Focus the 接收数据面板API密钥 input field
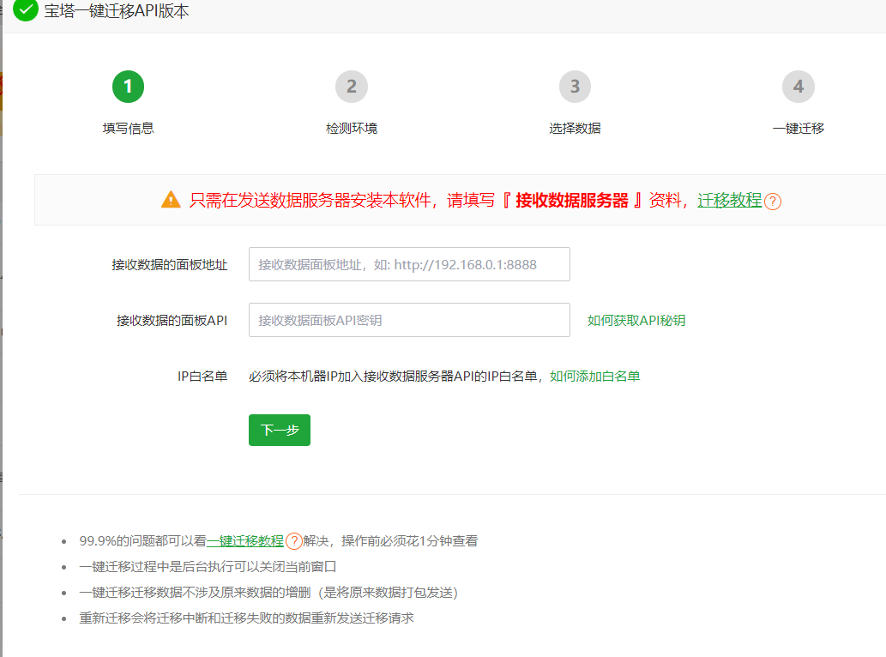Screen dimensions: 886x657 [409, 320]
